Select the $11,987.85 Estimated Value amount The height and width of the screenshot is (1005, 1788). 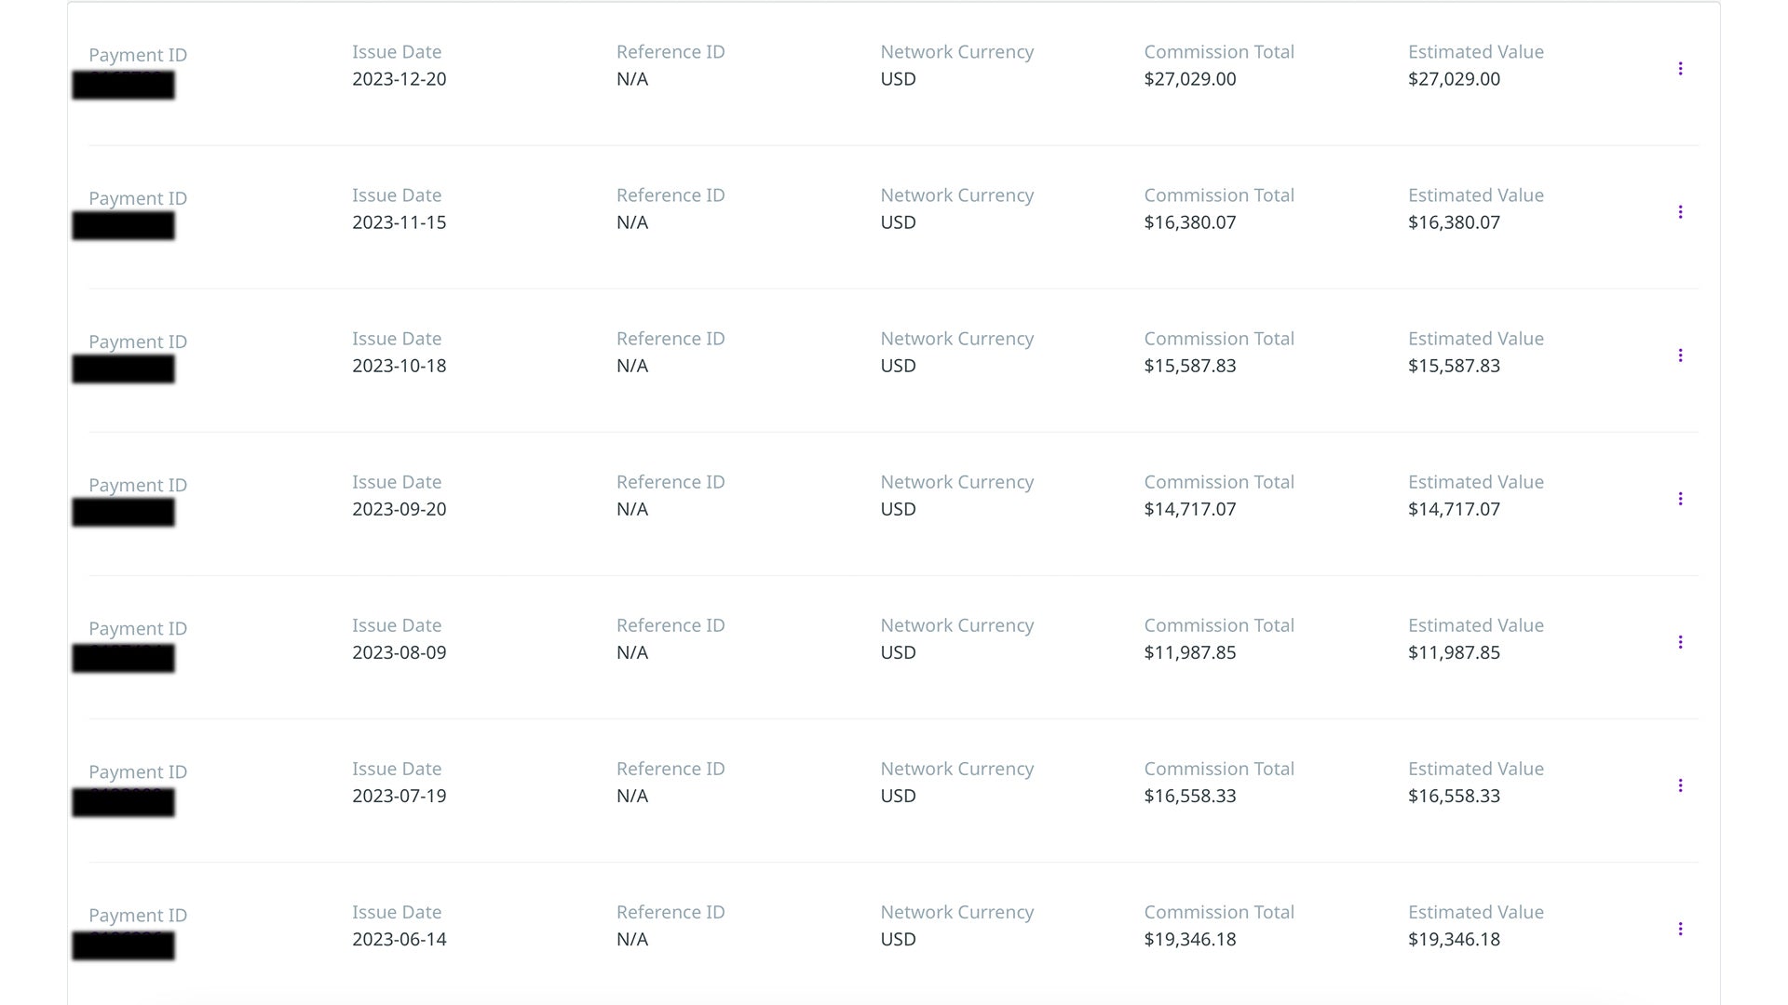pyautogui.click(x=1453, y=652)
